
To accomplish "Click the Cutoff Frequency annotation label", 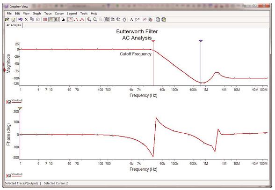I will coord(136,54).
